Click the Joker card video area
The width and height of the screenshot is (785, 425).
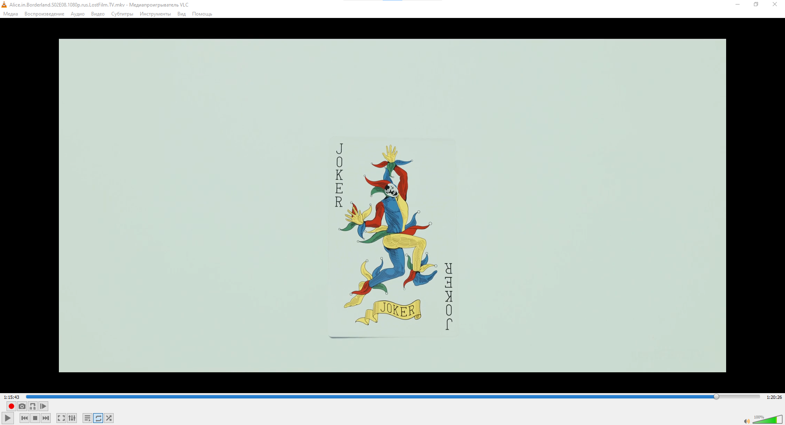[392, 206]
